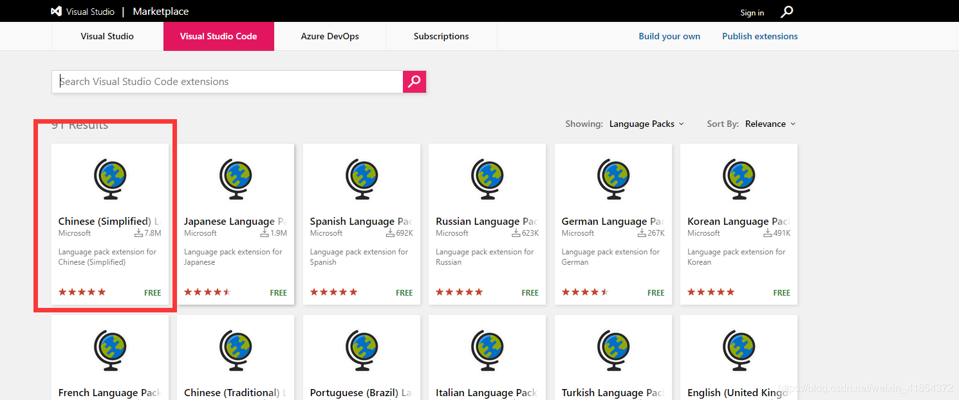Click the Turkish Language Pack globe icon
Viewport: 959px width, 400px height.
coord(613,350)
